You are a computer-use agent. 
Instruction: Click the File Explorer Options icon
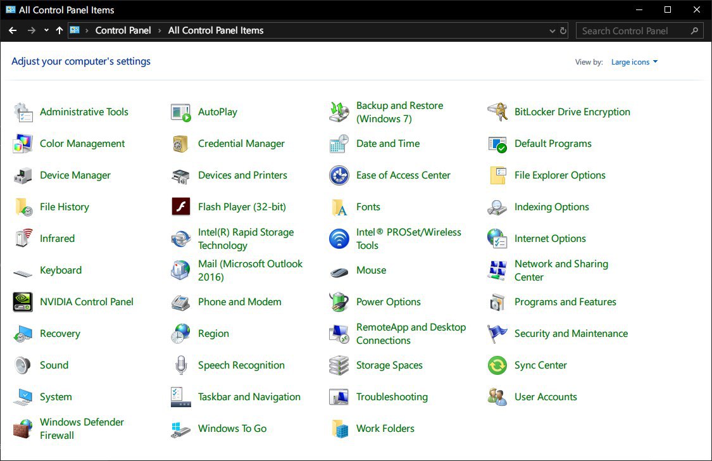point(498,176)
